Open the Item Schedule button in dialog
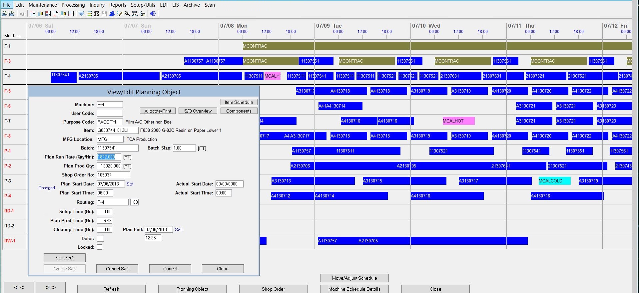639x293 pixels. tap(239, 102)
